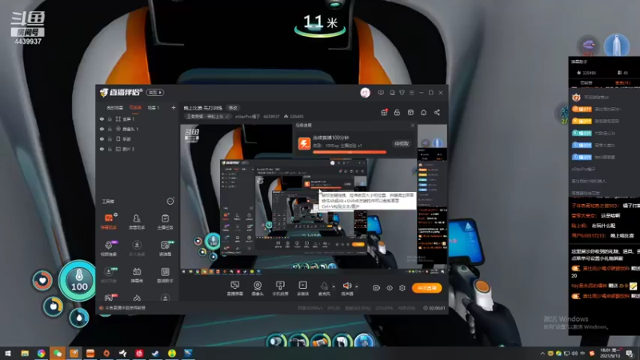Viewport: 640px width, 360px height.
Task: Open the notifications bell
Action: (x=424, y=112)
